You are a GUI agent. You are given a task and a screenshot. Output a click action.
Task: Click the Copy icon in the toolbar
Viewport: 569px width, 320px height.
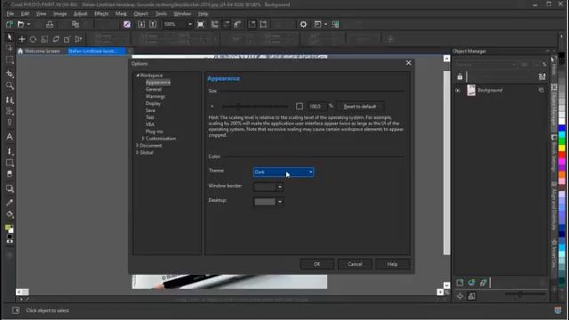pyautogui.click(x=76, y=24)
